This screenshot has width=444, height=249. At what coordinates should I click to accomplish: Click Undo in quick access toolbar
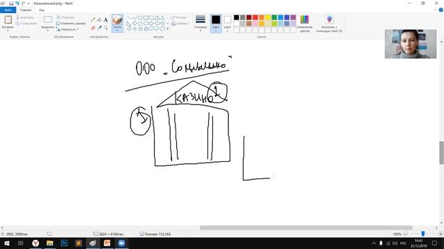(17, 3)
